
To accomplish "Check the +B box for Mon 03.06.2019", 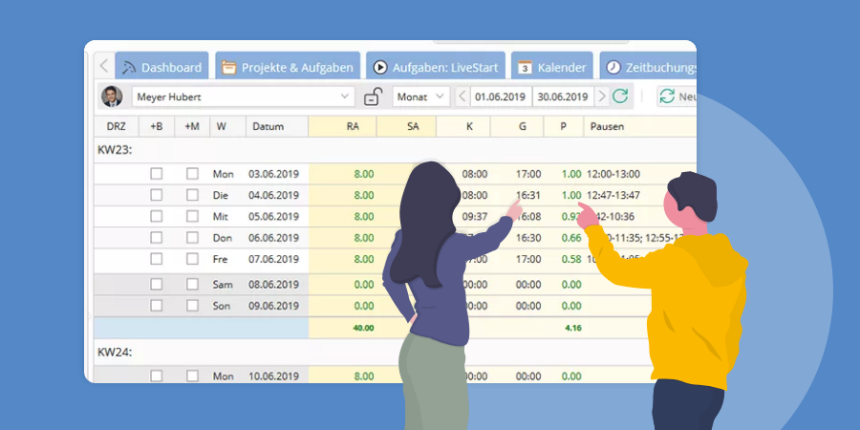I will point(157,174).
